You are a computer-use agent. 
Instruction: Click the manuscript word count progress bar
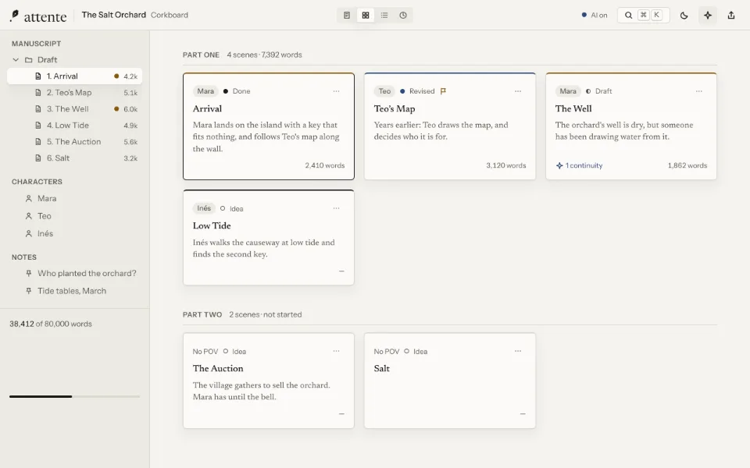coord(75,396)
